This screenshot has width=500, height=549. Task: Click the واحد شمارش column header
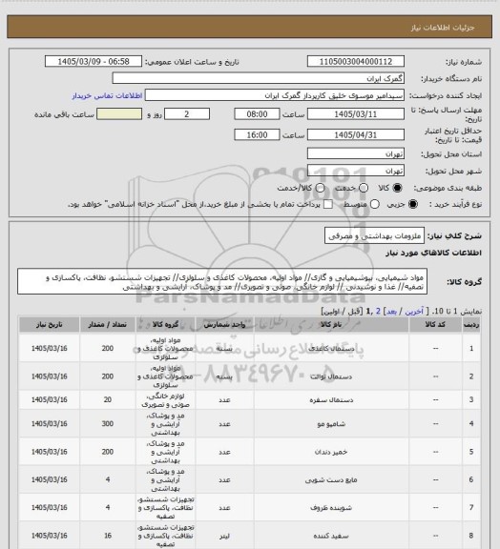[224, 325]
